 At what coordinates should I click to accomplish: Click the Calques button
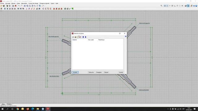(106, 72)
